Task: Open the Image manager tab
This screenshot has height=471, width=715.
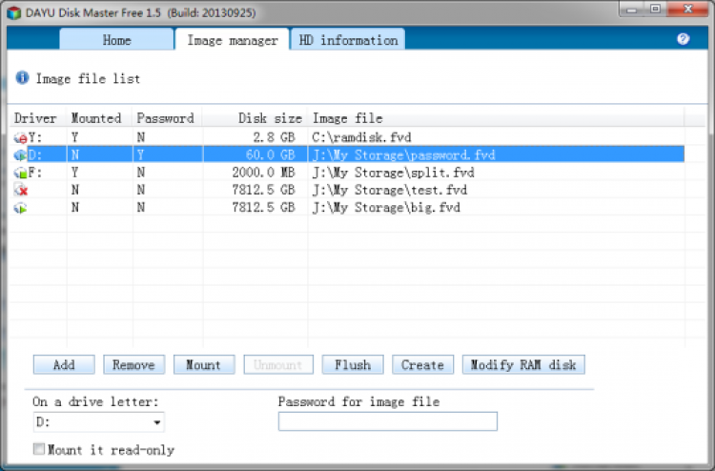Action: 232,40
